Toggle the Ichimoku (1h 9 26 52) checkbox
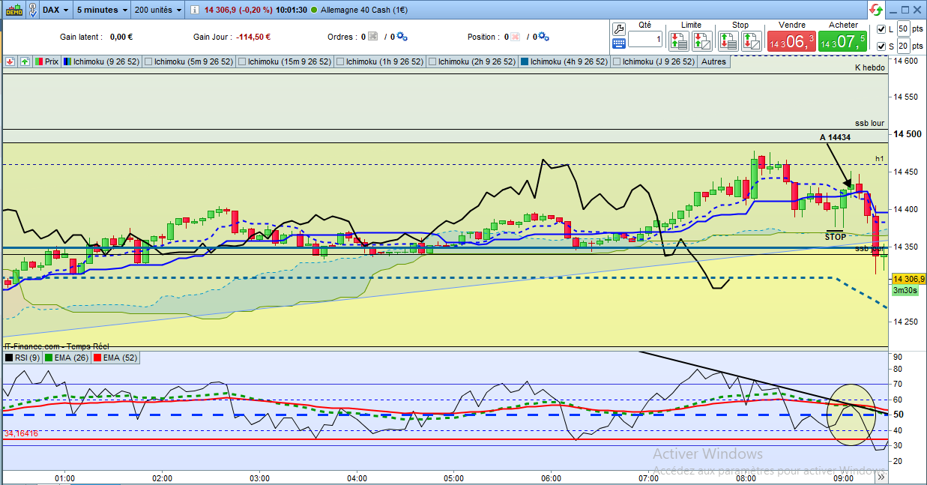The image size is (927, 485). click(x=339, y=61)
